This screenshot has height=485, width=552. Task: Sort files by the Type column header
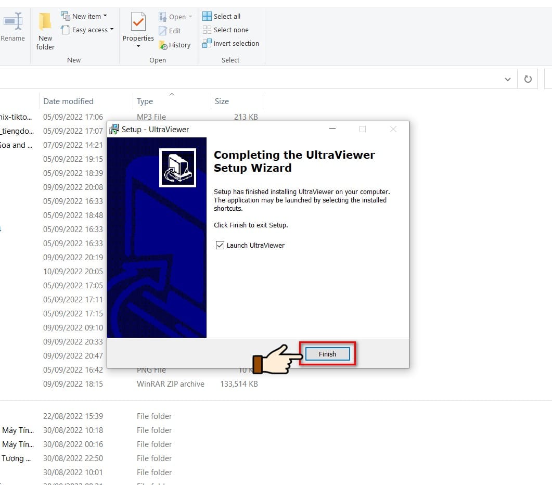click(145, 101)
